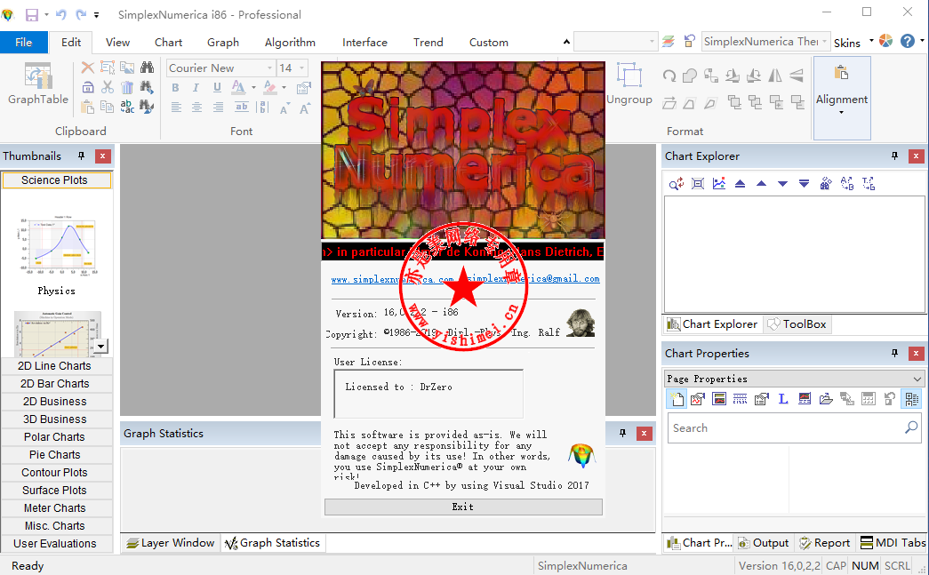Click the blue L icon in Chart Properties
Viewport: 929px width, 575px height.
[782, 398]
